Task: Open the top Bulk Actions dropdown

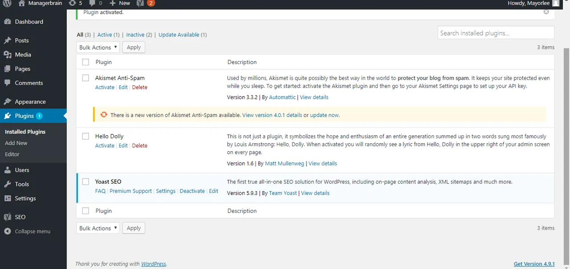Action: (x=98, y=47)
